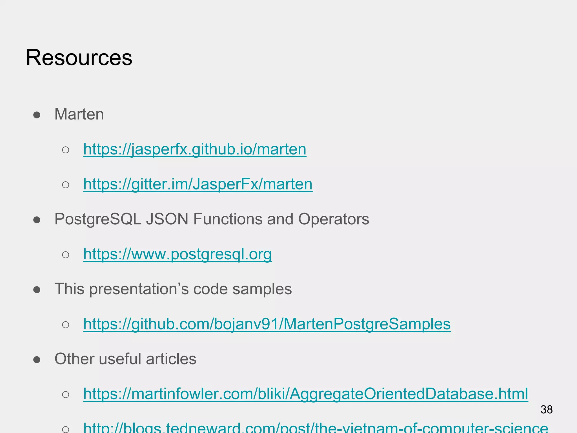Screen dimensions: 577x433
Task: Open the martinfowler.com AggregateOrientedDatabase link
Action: tap(306, 394)
